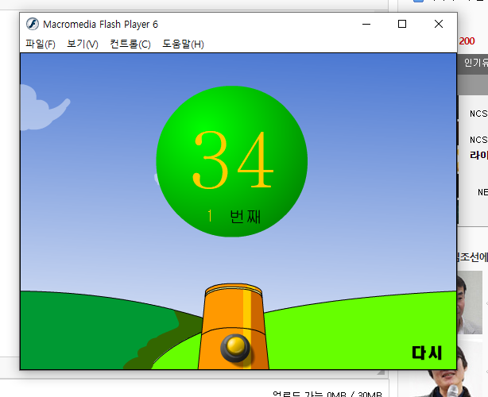Click the 다시 retry button

[427, 353]
